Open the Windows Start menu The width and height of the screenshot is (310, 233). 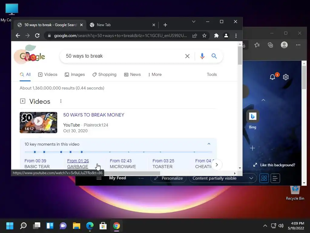coord(10,226)
